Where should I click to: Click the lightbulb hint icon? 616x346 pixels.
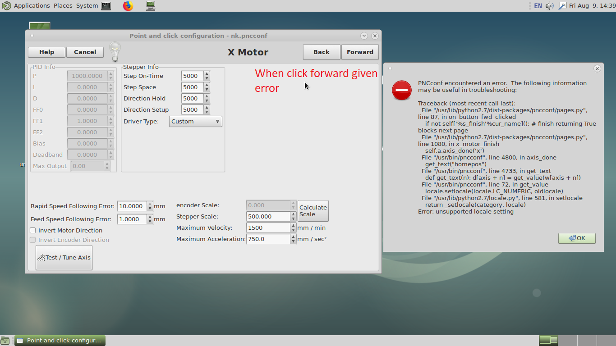pyautogui.click(x=115, y=52)
